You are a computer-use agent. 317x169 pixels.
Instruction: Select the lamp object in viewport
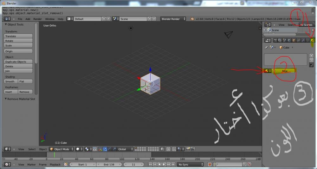click(131, 28)
